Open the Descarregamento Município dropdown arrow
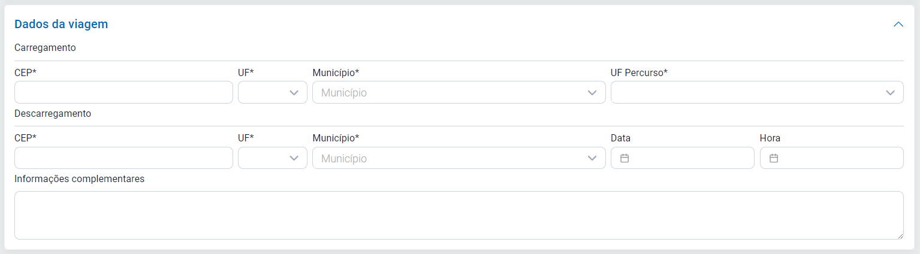The width and height of the screenshot is (920, 254). pos(592,158)
